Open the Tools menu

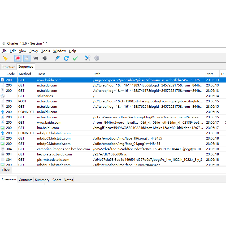46,51
